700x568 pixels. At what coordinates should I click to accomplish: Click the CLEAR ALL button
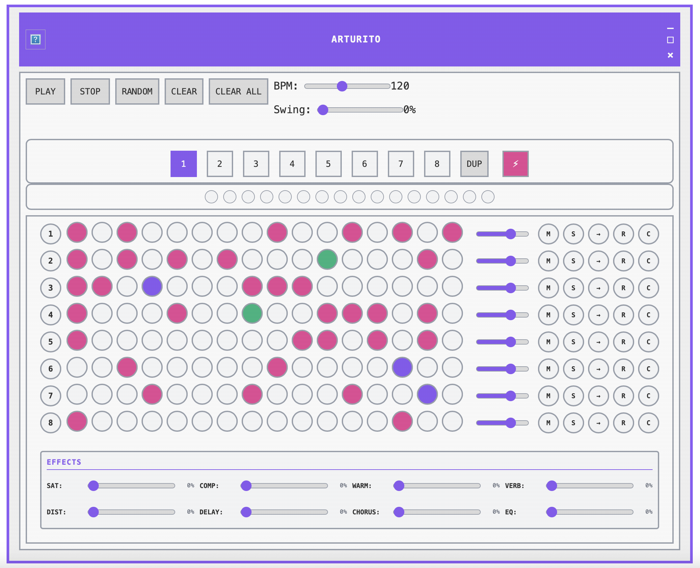pos(238,91)
